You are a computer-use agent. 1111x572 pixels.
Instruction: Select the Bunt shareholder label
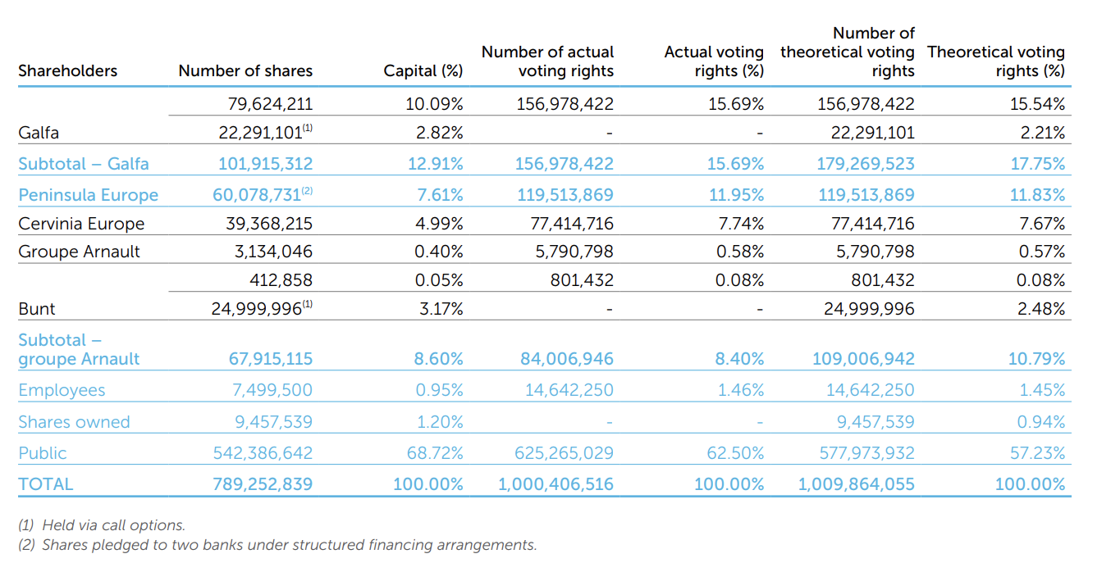pyautogui.click(x=37, y=309)
